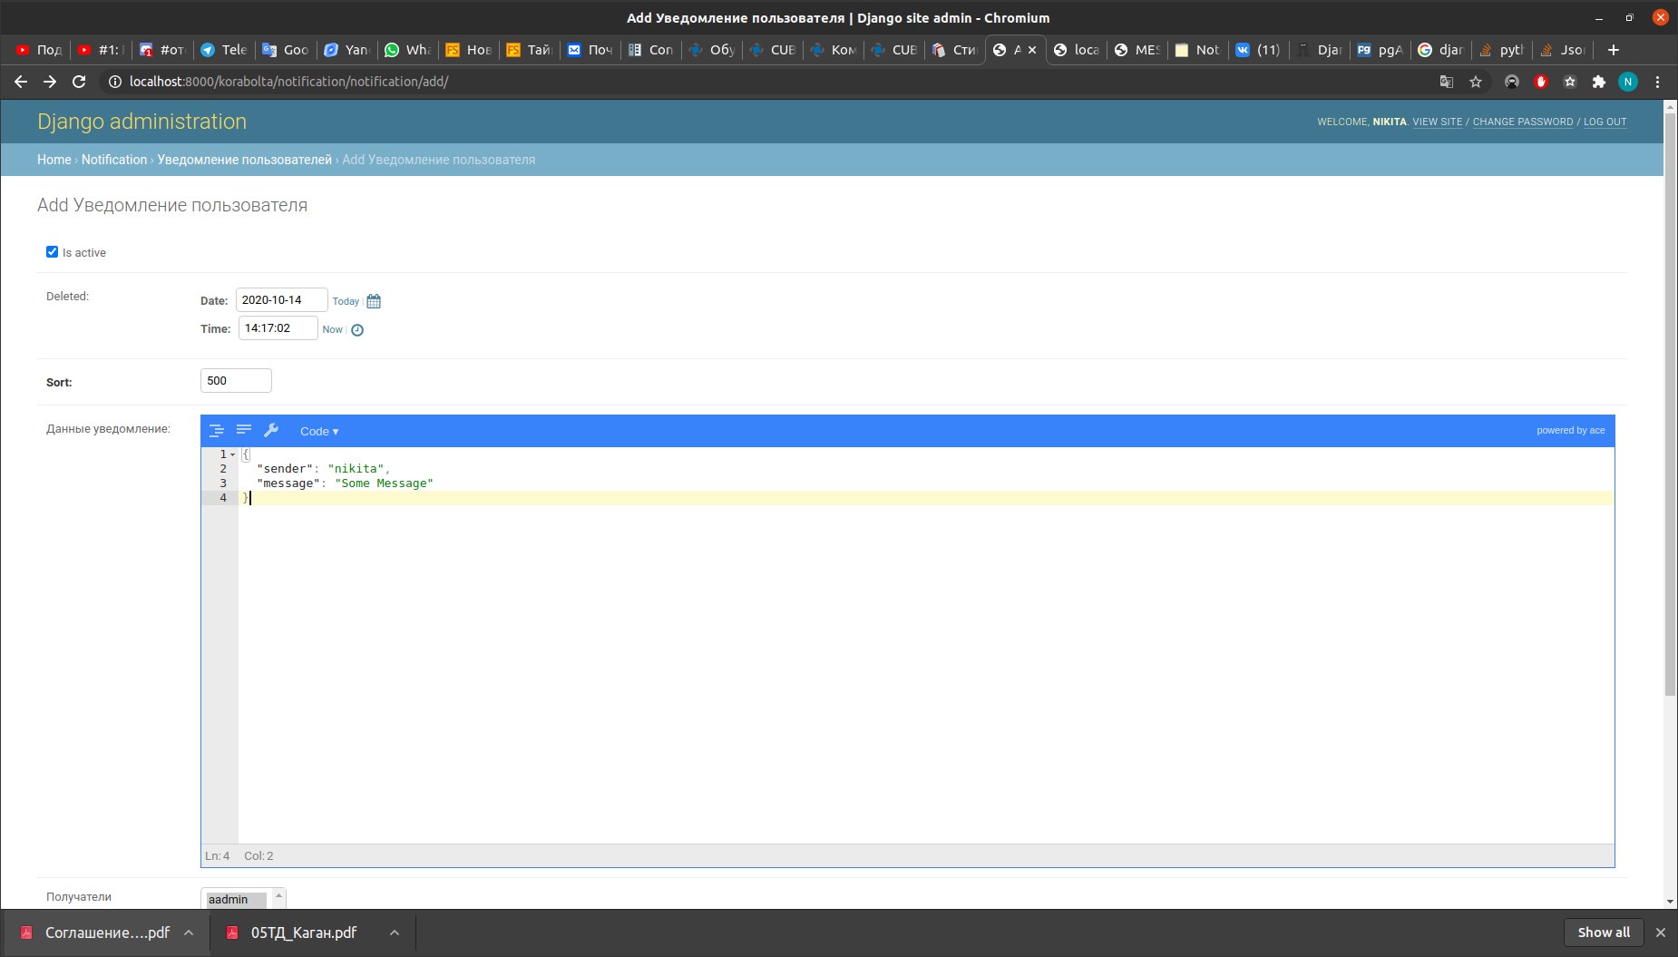Click the Ln: 4 status bar entry

point(218,855)
